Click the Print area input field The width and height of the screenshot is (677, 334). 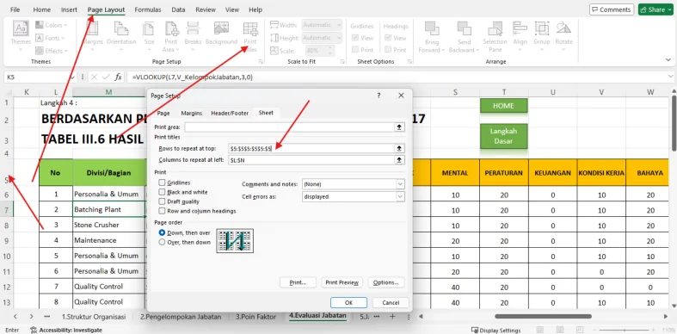[x=289, y=127]
